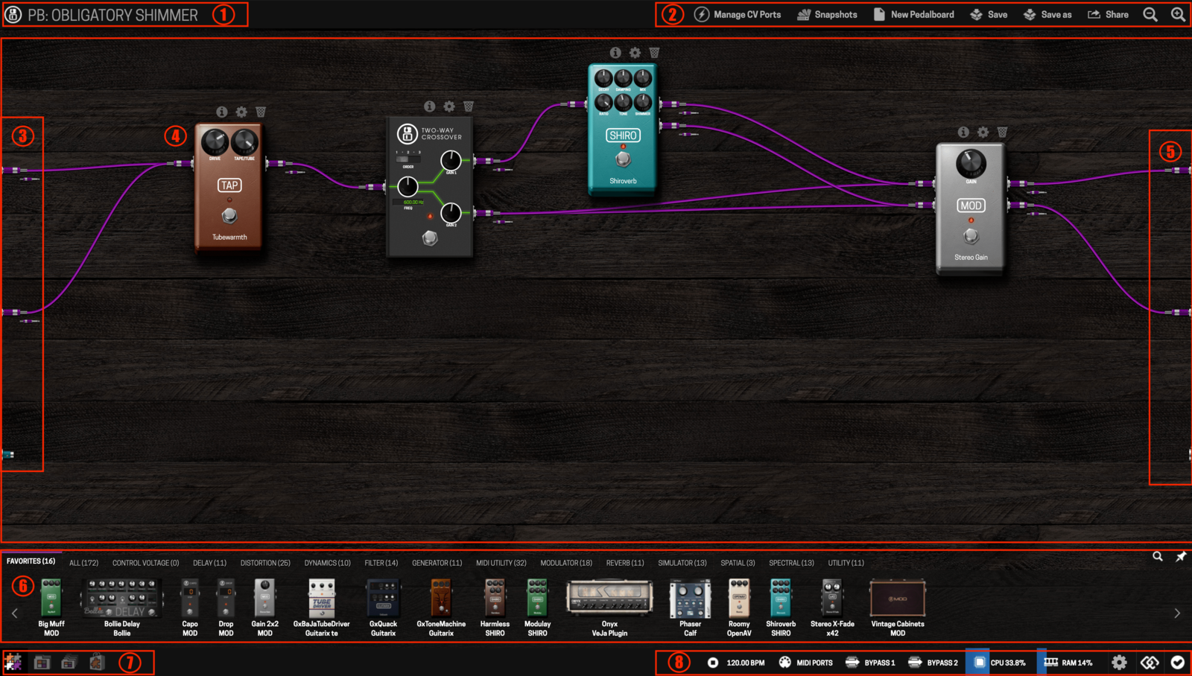Delete the Shiroverb pedal with trash icon
The width and height of the screenshot is (1192, 676).
click(654, 53)
